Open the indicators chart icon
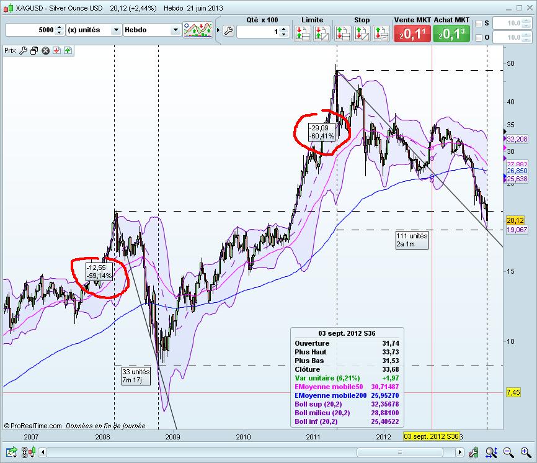This screenshot has height=463, width=537. (x=198, y=30)
